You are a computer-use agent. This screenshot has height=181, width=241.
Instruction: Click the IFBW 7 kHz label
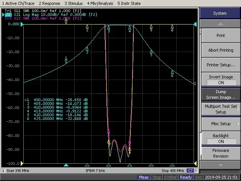pyautogui.click(x=95, y=171)
